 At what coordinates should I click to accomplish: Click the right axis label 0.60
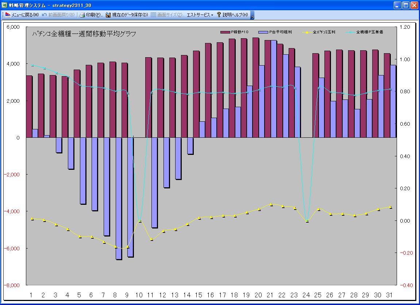(405, 124)
